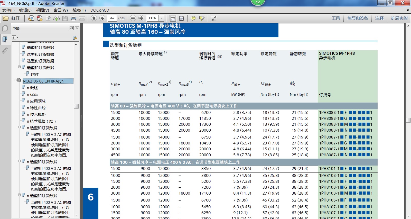411x219 pixels.
Task: Click the bookmarks panel icon in the sidebar
Action: point(5,39)
